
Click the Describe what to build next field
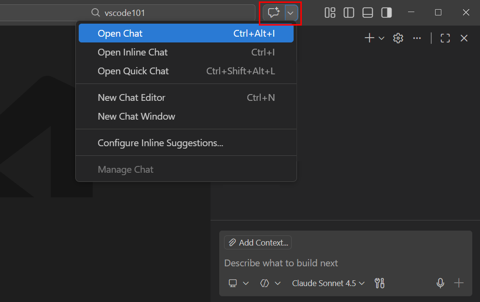(281, 263)
